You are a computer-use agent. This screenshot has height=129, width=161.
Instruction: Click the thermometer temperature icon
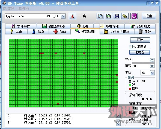tap(72, 16)
